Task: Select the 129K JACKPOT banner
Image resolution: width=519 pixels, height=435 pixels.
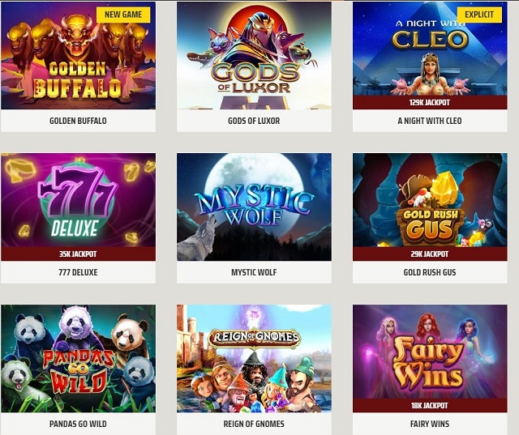Action: (x=430, y=102)
